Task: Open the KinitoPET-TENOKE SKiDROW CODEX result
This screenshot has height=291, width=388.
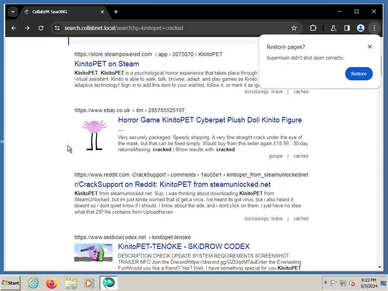Action: (184, 246)
